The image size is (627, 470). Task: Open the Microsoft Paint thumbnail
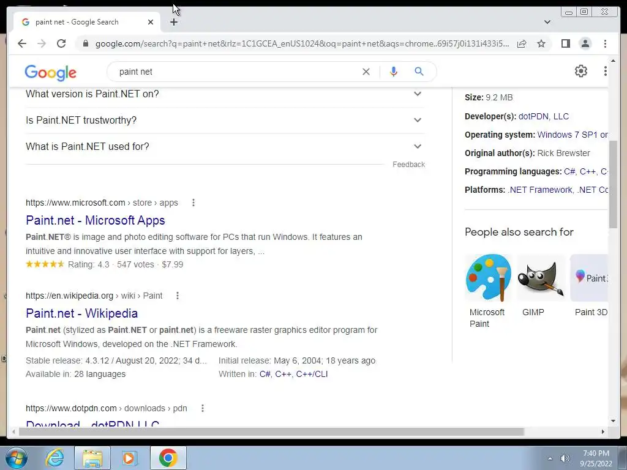(488, 278)
